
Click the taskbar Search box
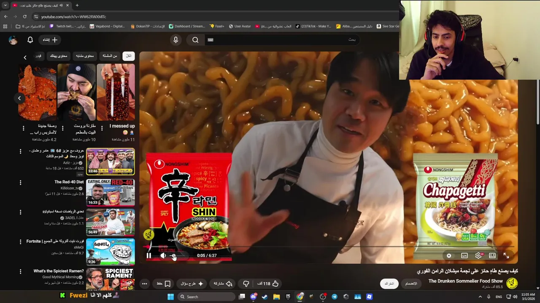205,297
